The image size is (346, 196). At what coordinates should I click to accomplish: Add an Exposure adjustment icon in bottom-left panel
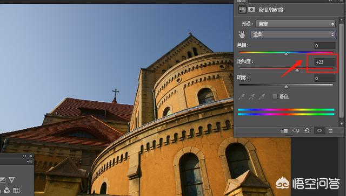(3, 180)
